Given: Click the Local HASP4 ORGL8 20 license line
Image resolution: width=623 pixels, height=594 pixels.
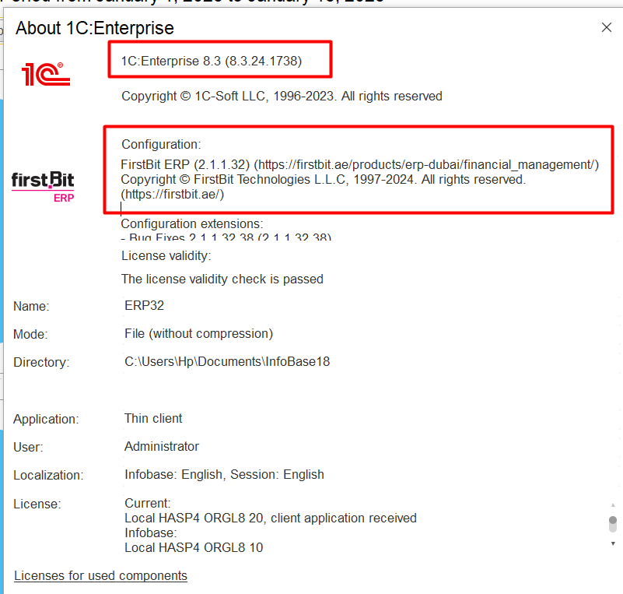Looking at the screenshot, I should click(271, 518).
